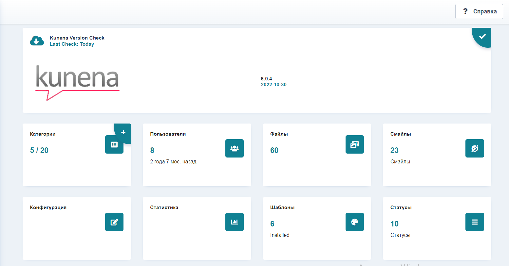Click the smileys count 23

(394, 150)
